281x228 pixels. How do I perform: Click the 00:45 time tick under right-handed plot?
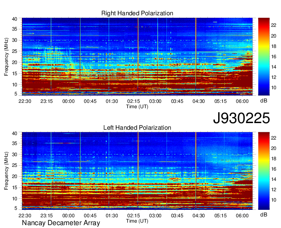tap(90, 101)
